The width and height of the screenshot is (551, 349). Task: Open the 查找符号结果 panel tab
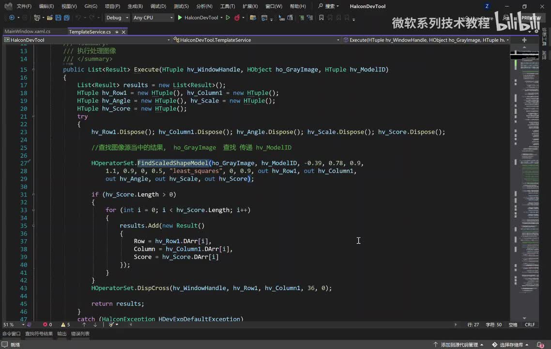coord(39,333)
